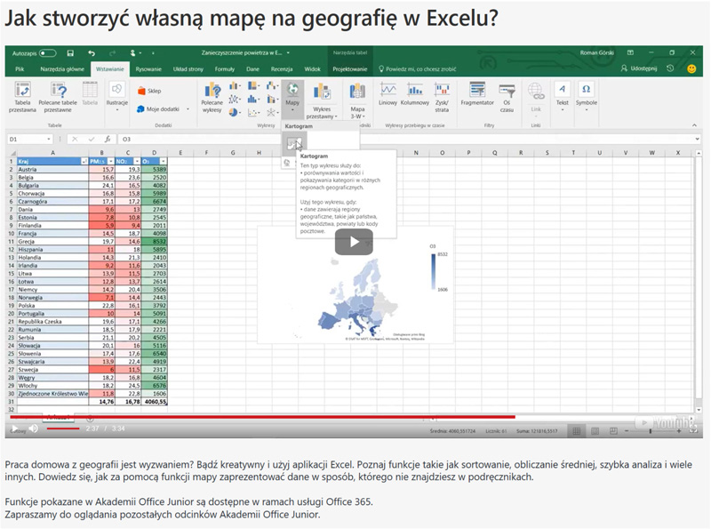The image size is (711, 529).
Task: Click the Sklep store icon
Action: click(x=142, y=89)
